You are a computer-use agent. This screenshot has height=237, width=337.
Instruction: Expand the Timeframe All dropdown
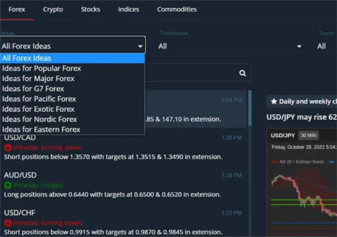[x=230, y=46]
